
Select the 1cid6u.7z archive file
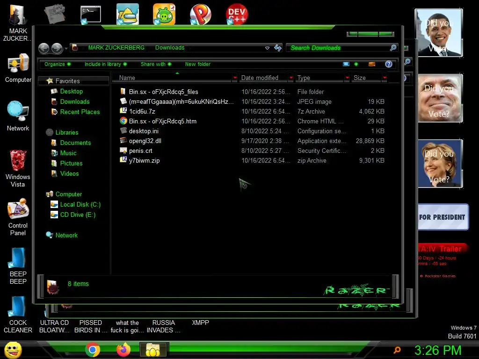pos(142,111)
